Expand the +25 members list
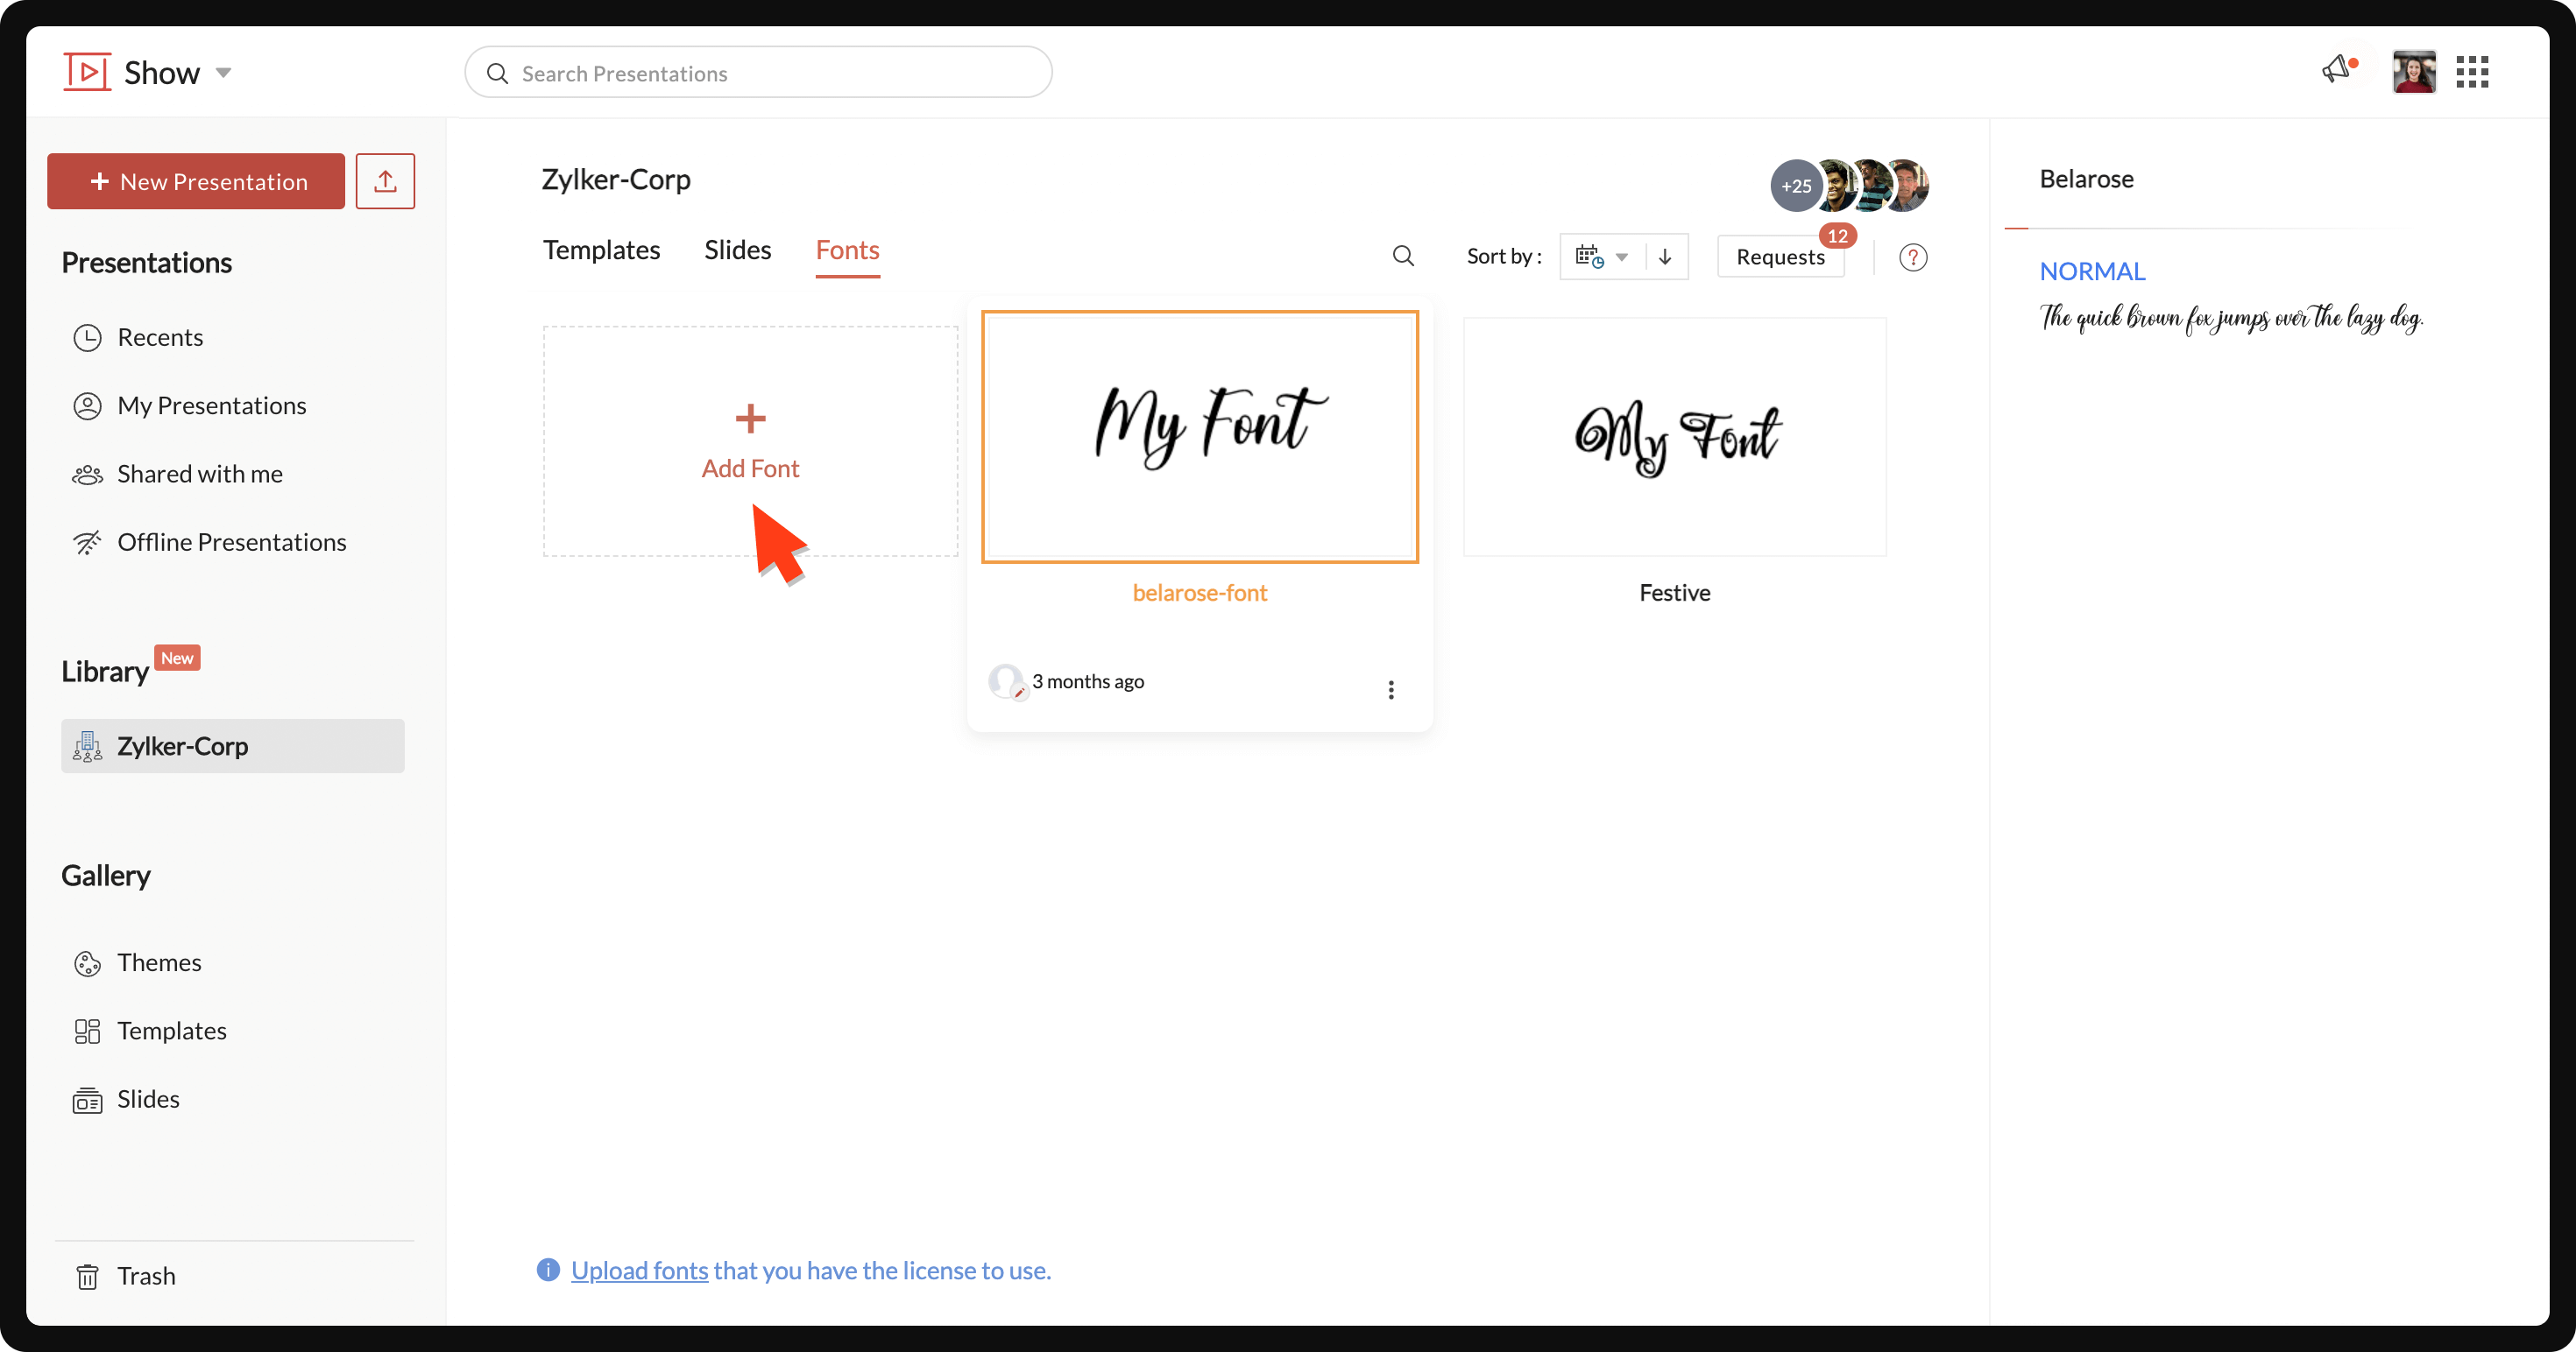Image resolution: width=2576 pixels, height=1352 pixels. pos(1797,186)
